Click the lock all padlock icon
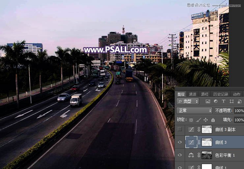 coord(213,120)
